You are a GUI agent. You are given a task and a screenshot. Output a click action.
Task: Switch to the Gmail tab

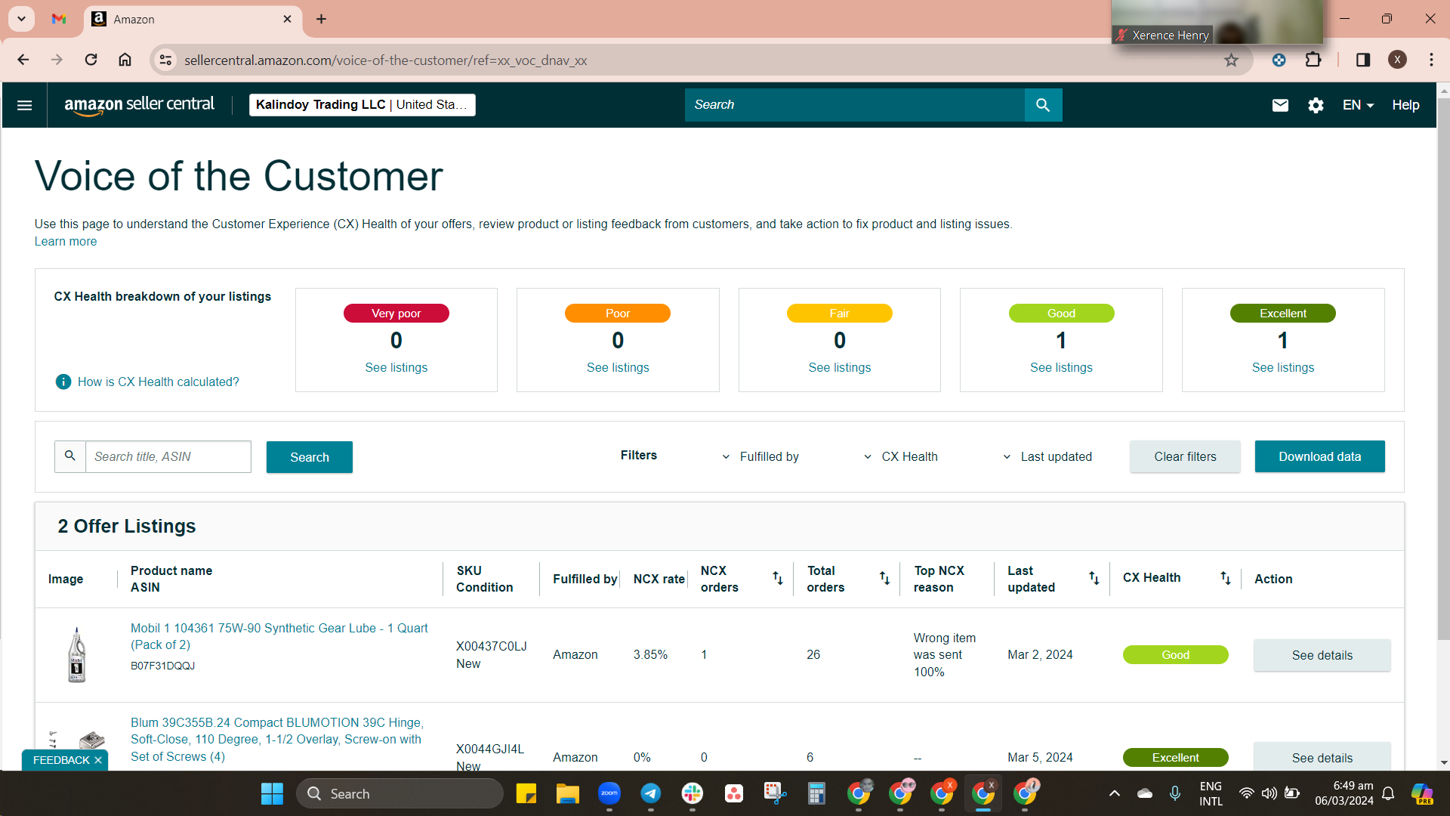point(59,19)
